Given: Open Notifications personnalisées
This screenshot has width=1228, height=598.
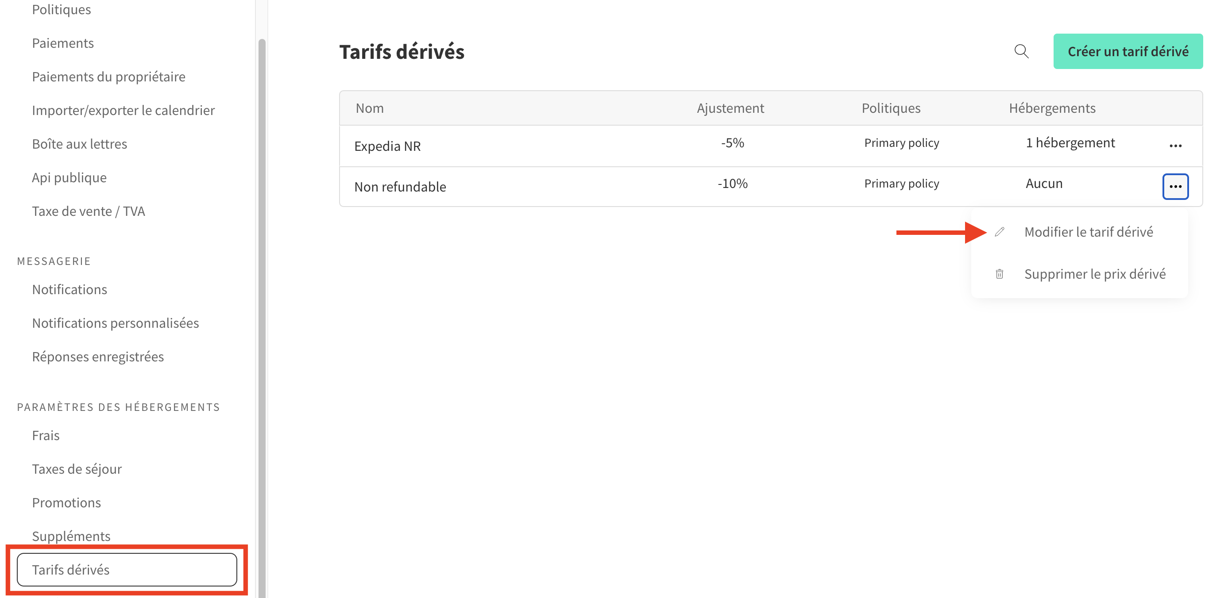Looking at the screenshot, I should (x=116, y=322).
